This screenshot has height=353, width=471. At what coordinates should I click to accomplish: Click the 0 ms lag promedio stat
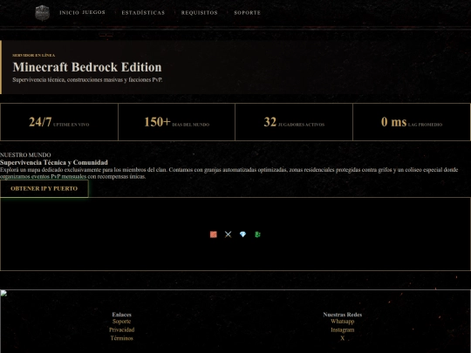coord(412,122)
